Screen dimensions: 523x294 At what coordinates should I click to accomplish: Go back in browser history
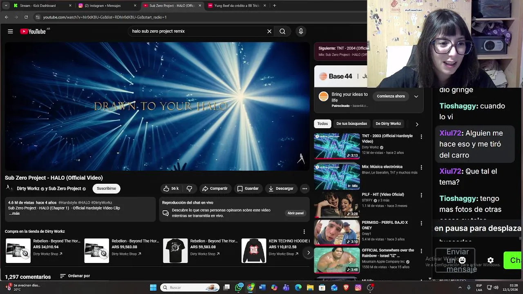(x=7, y=17)
